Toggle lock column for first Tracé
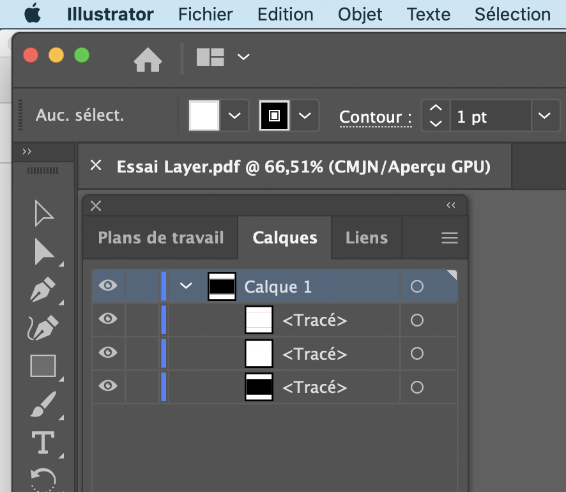 coord(142,319)
